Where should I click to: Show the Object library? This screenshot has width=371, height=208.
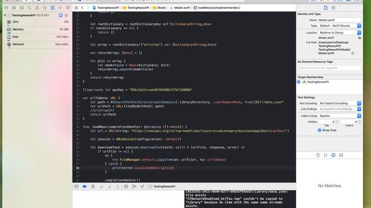pos(333,155)
